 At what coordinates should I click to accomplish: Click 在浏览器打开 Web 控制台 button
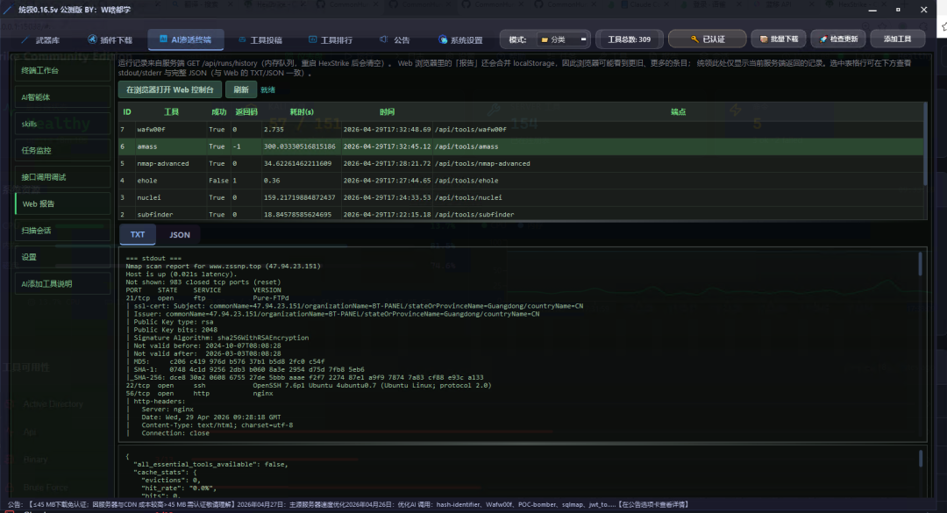[170, 89]
